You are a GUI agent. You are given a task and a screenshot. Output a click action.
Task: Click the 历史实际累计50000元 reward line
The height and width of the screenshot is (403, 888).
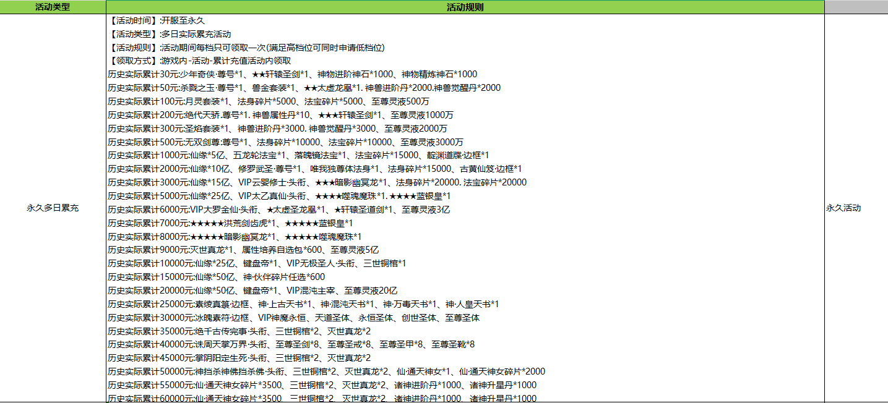(326, 371)
